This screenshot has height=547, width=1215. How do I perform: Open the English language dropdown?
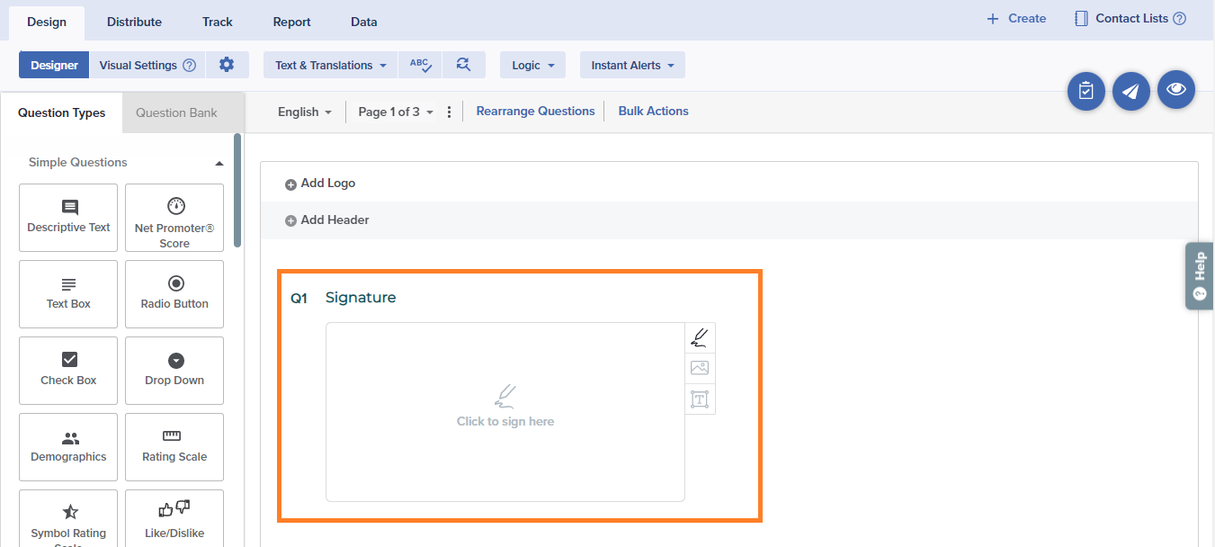[304, 112]
